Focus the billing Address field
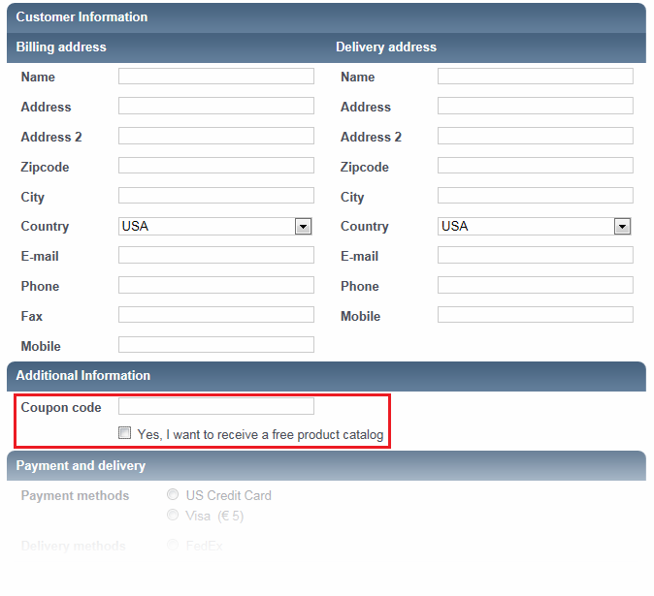The image size is (654, 596). (215, 107)
